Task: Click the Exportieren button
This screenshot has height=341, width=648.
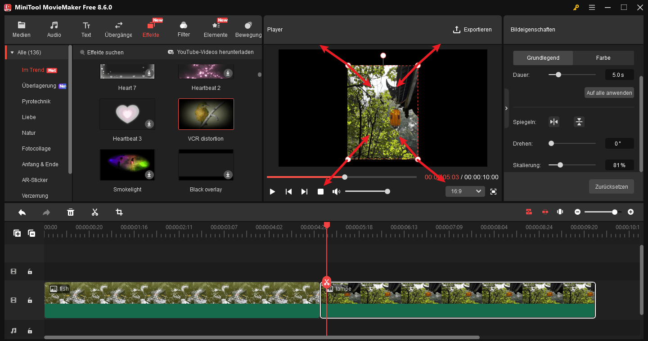Action: (472, 29)
